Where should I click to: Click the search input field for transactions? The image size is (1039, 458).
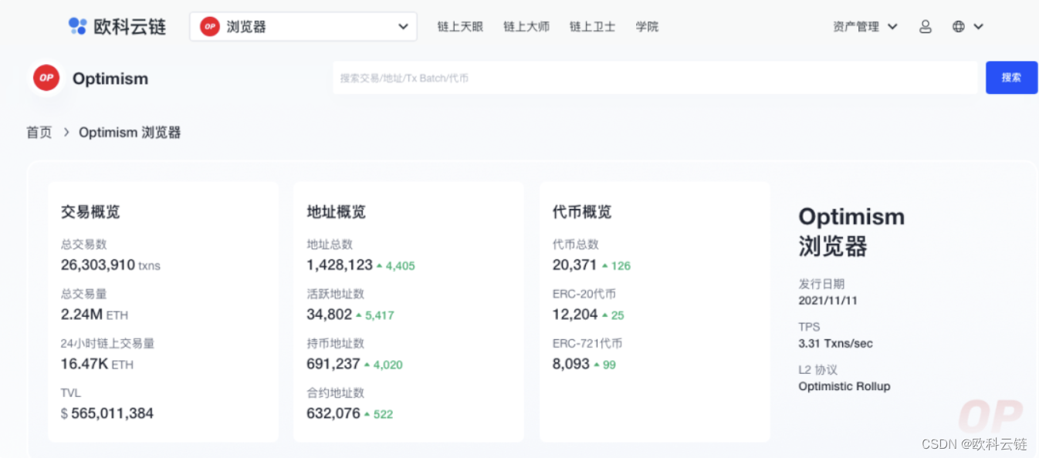(656, 77)
